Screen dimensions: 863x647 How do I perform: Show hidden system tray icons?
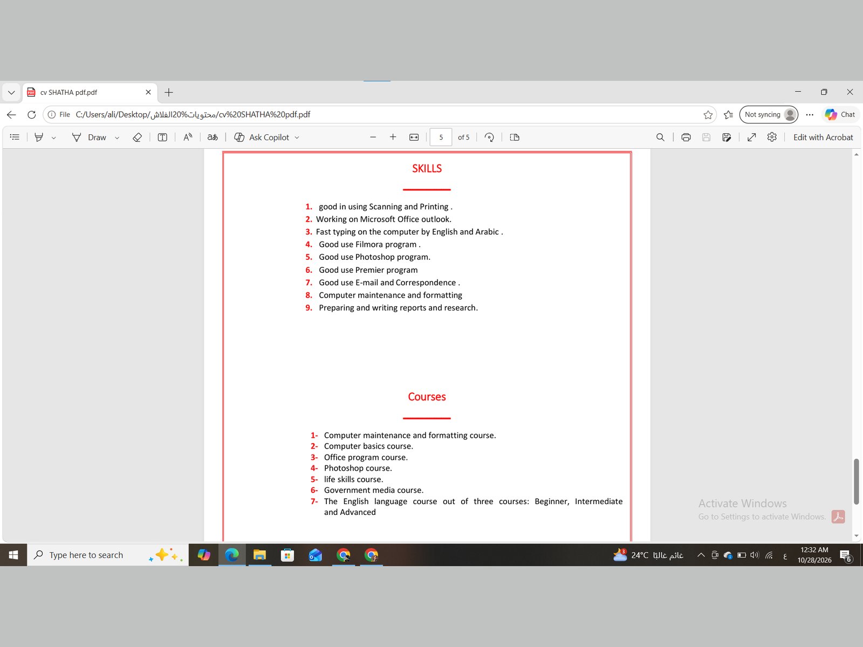[x=701, y=555]
